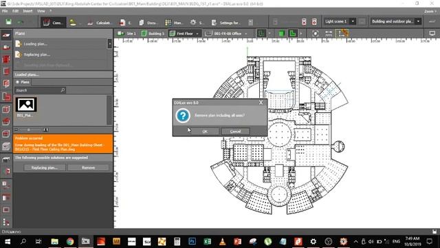Viewport: 440px width, 248px height.
Task: Select the Plans tool at top of sidebar
Action: (x=6, y=35)
